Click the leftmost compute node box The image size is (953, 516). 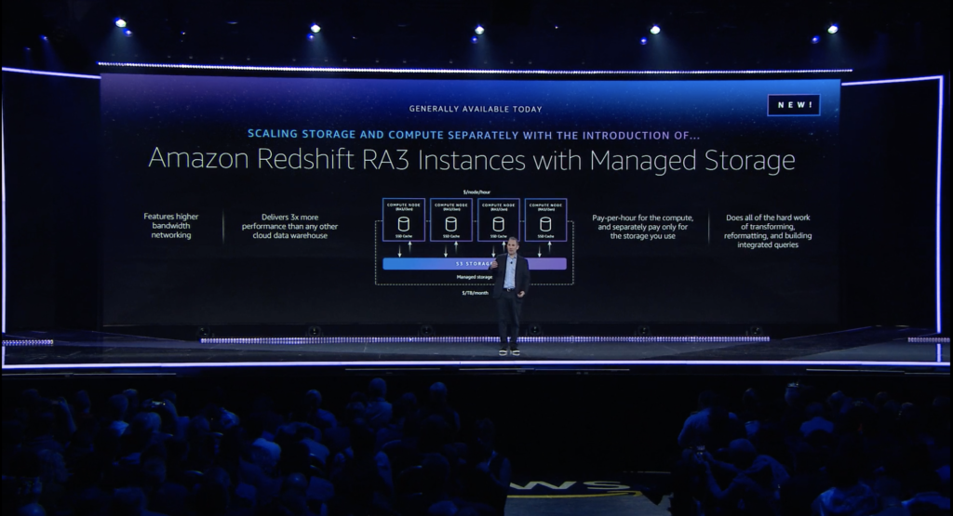(x=404, y=219)
